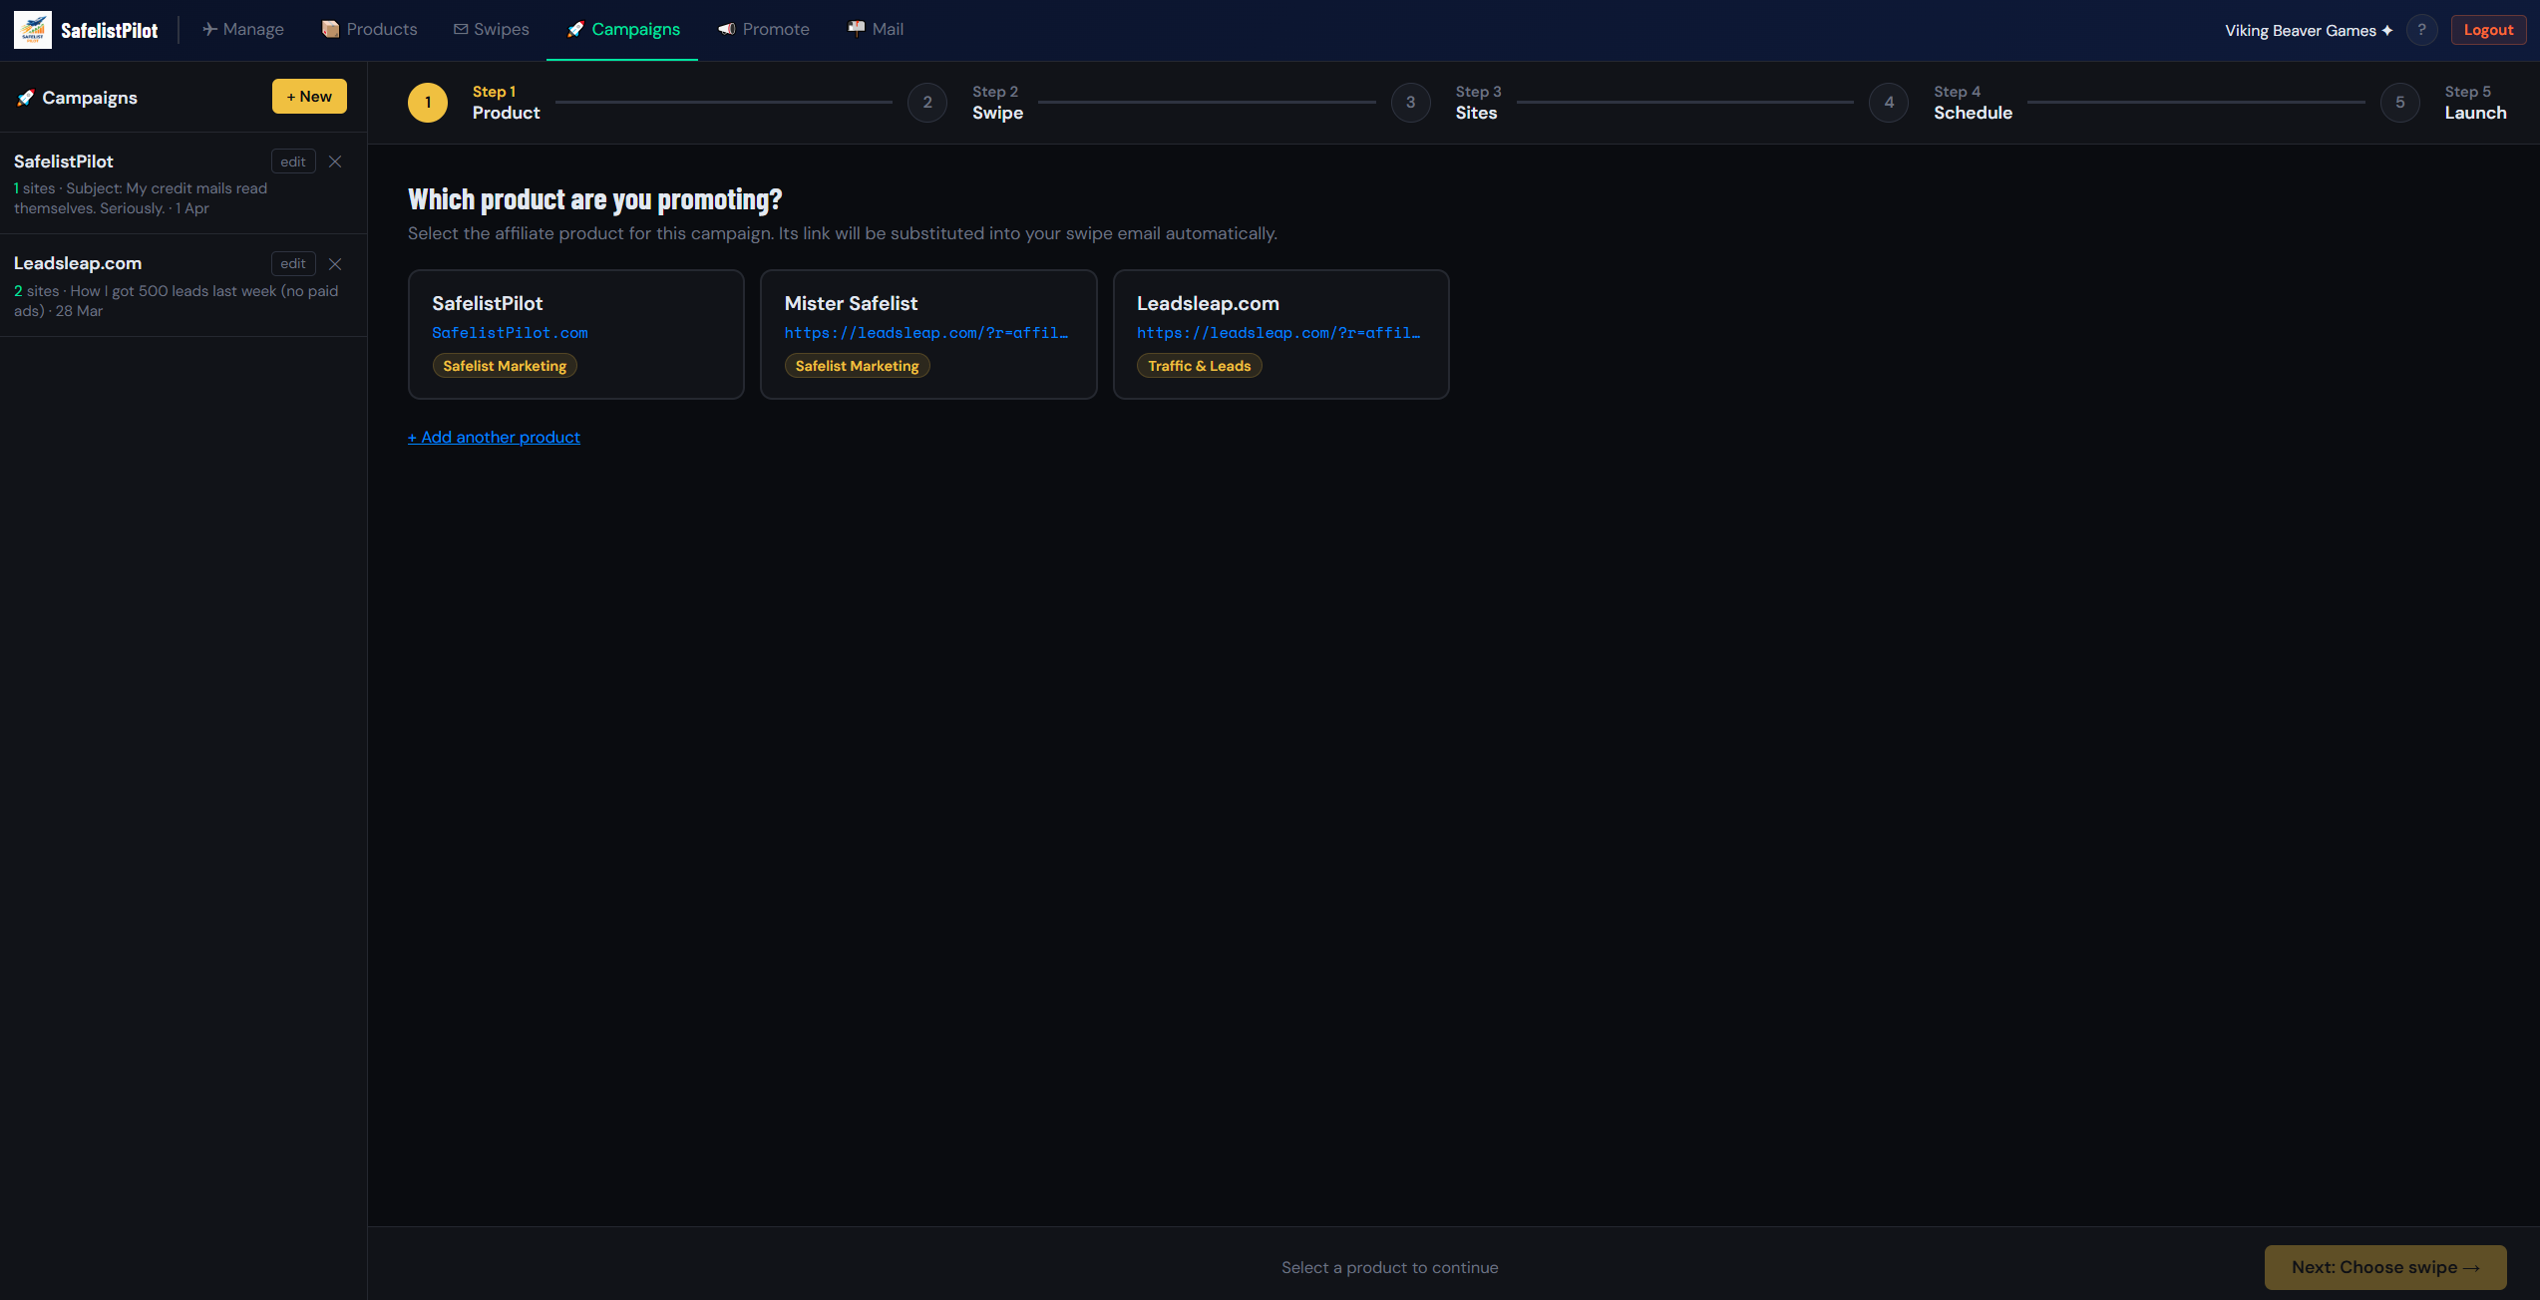Click edit on the Leadsleap.com campaign

tap(292, 263)
